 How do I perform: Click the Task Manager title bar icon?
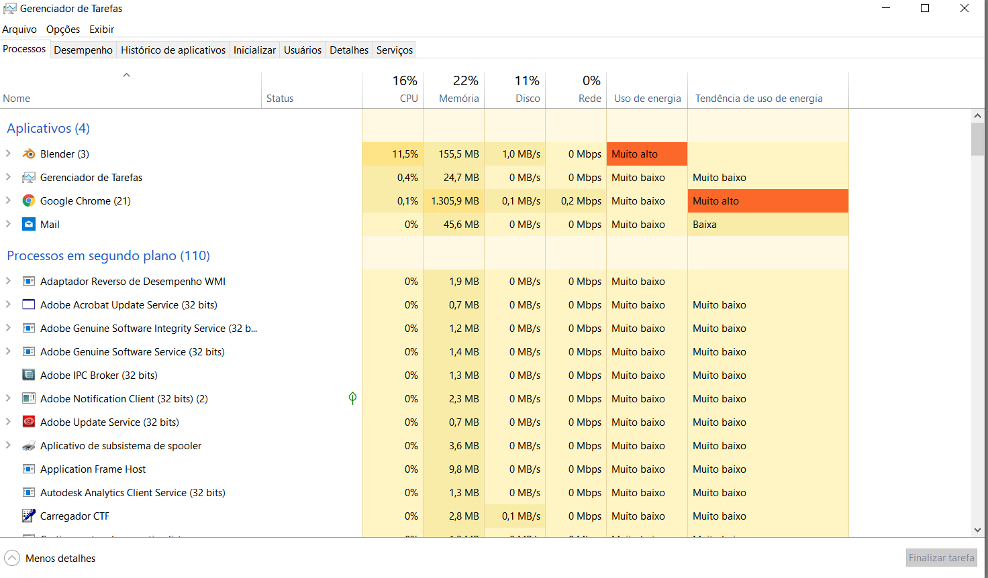pyautogui.click(x=9, y=9)
